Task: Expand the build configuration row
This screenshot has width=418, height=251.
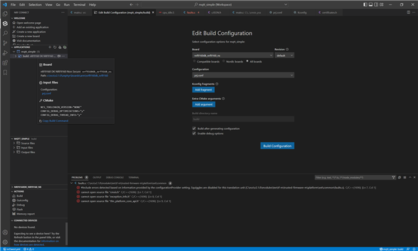Action: 16,56
